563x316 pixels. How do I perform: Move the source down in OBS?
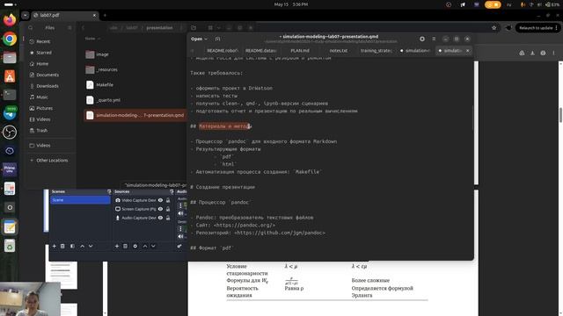click(153, 246)
